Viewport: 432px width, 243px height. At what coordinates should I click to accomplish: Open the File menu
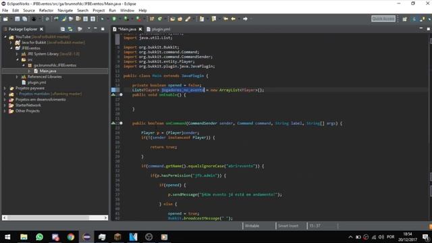pos(5,11)
